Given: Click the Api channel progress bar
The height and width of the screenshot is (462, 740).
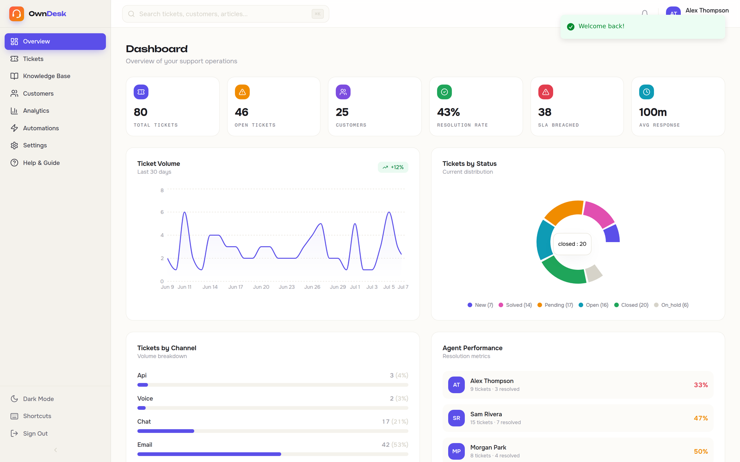Looking at the screenshot, I should click(x=273, y=385).
